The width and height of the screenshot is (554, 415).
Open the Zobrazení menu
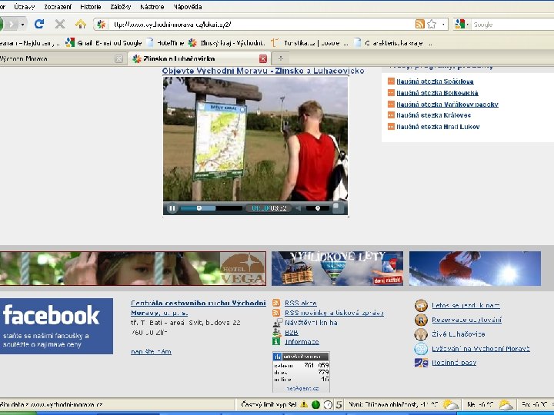tap(58, 7)
